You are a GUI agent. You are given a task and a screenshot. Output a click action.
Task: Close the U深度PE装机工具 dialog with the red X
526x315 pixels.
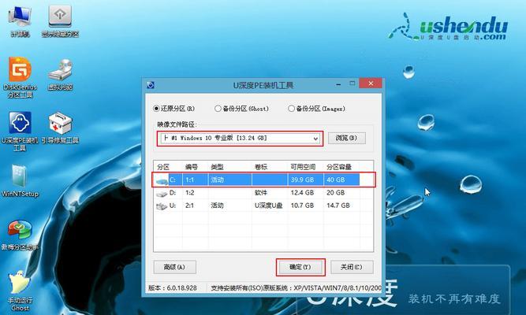click(x=371, y=83)
